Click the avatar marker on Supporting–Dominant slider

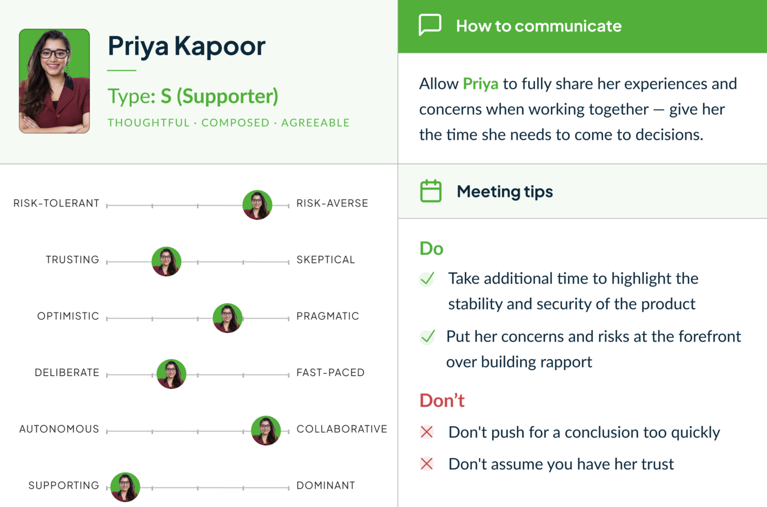click(125, 487)
